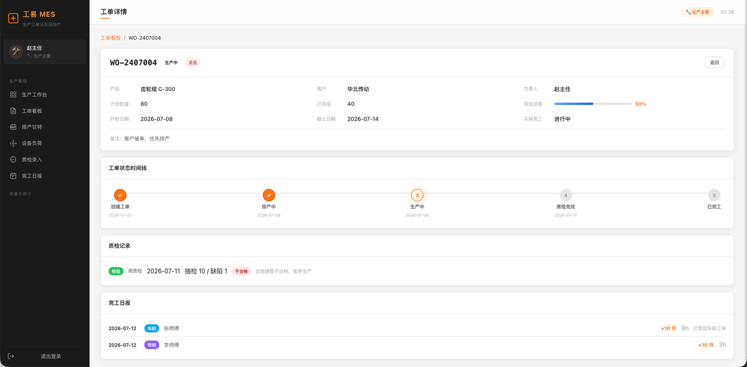Click step 4 质检完成 circle

click(566, 195)
